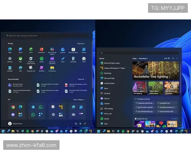Open pinned File Explorer icon
The image size is (191, 153).
click(52, 68)
